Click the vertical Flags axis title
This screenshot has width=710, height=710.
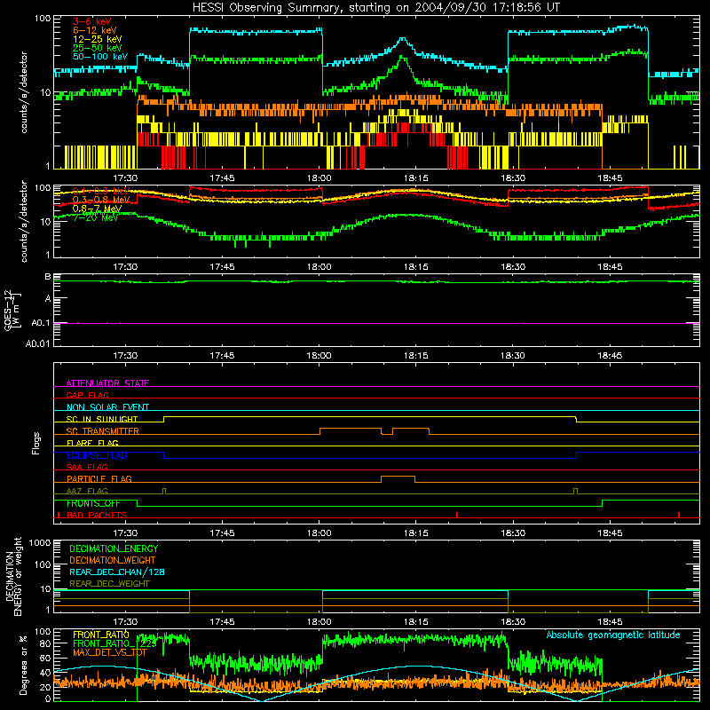36,443
